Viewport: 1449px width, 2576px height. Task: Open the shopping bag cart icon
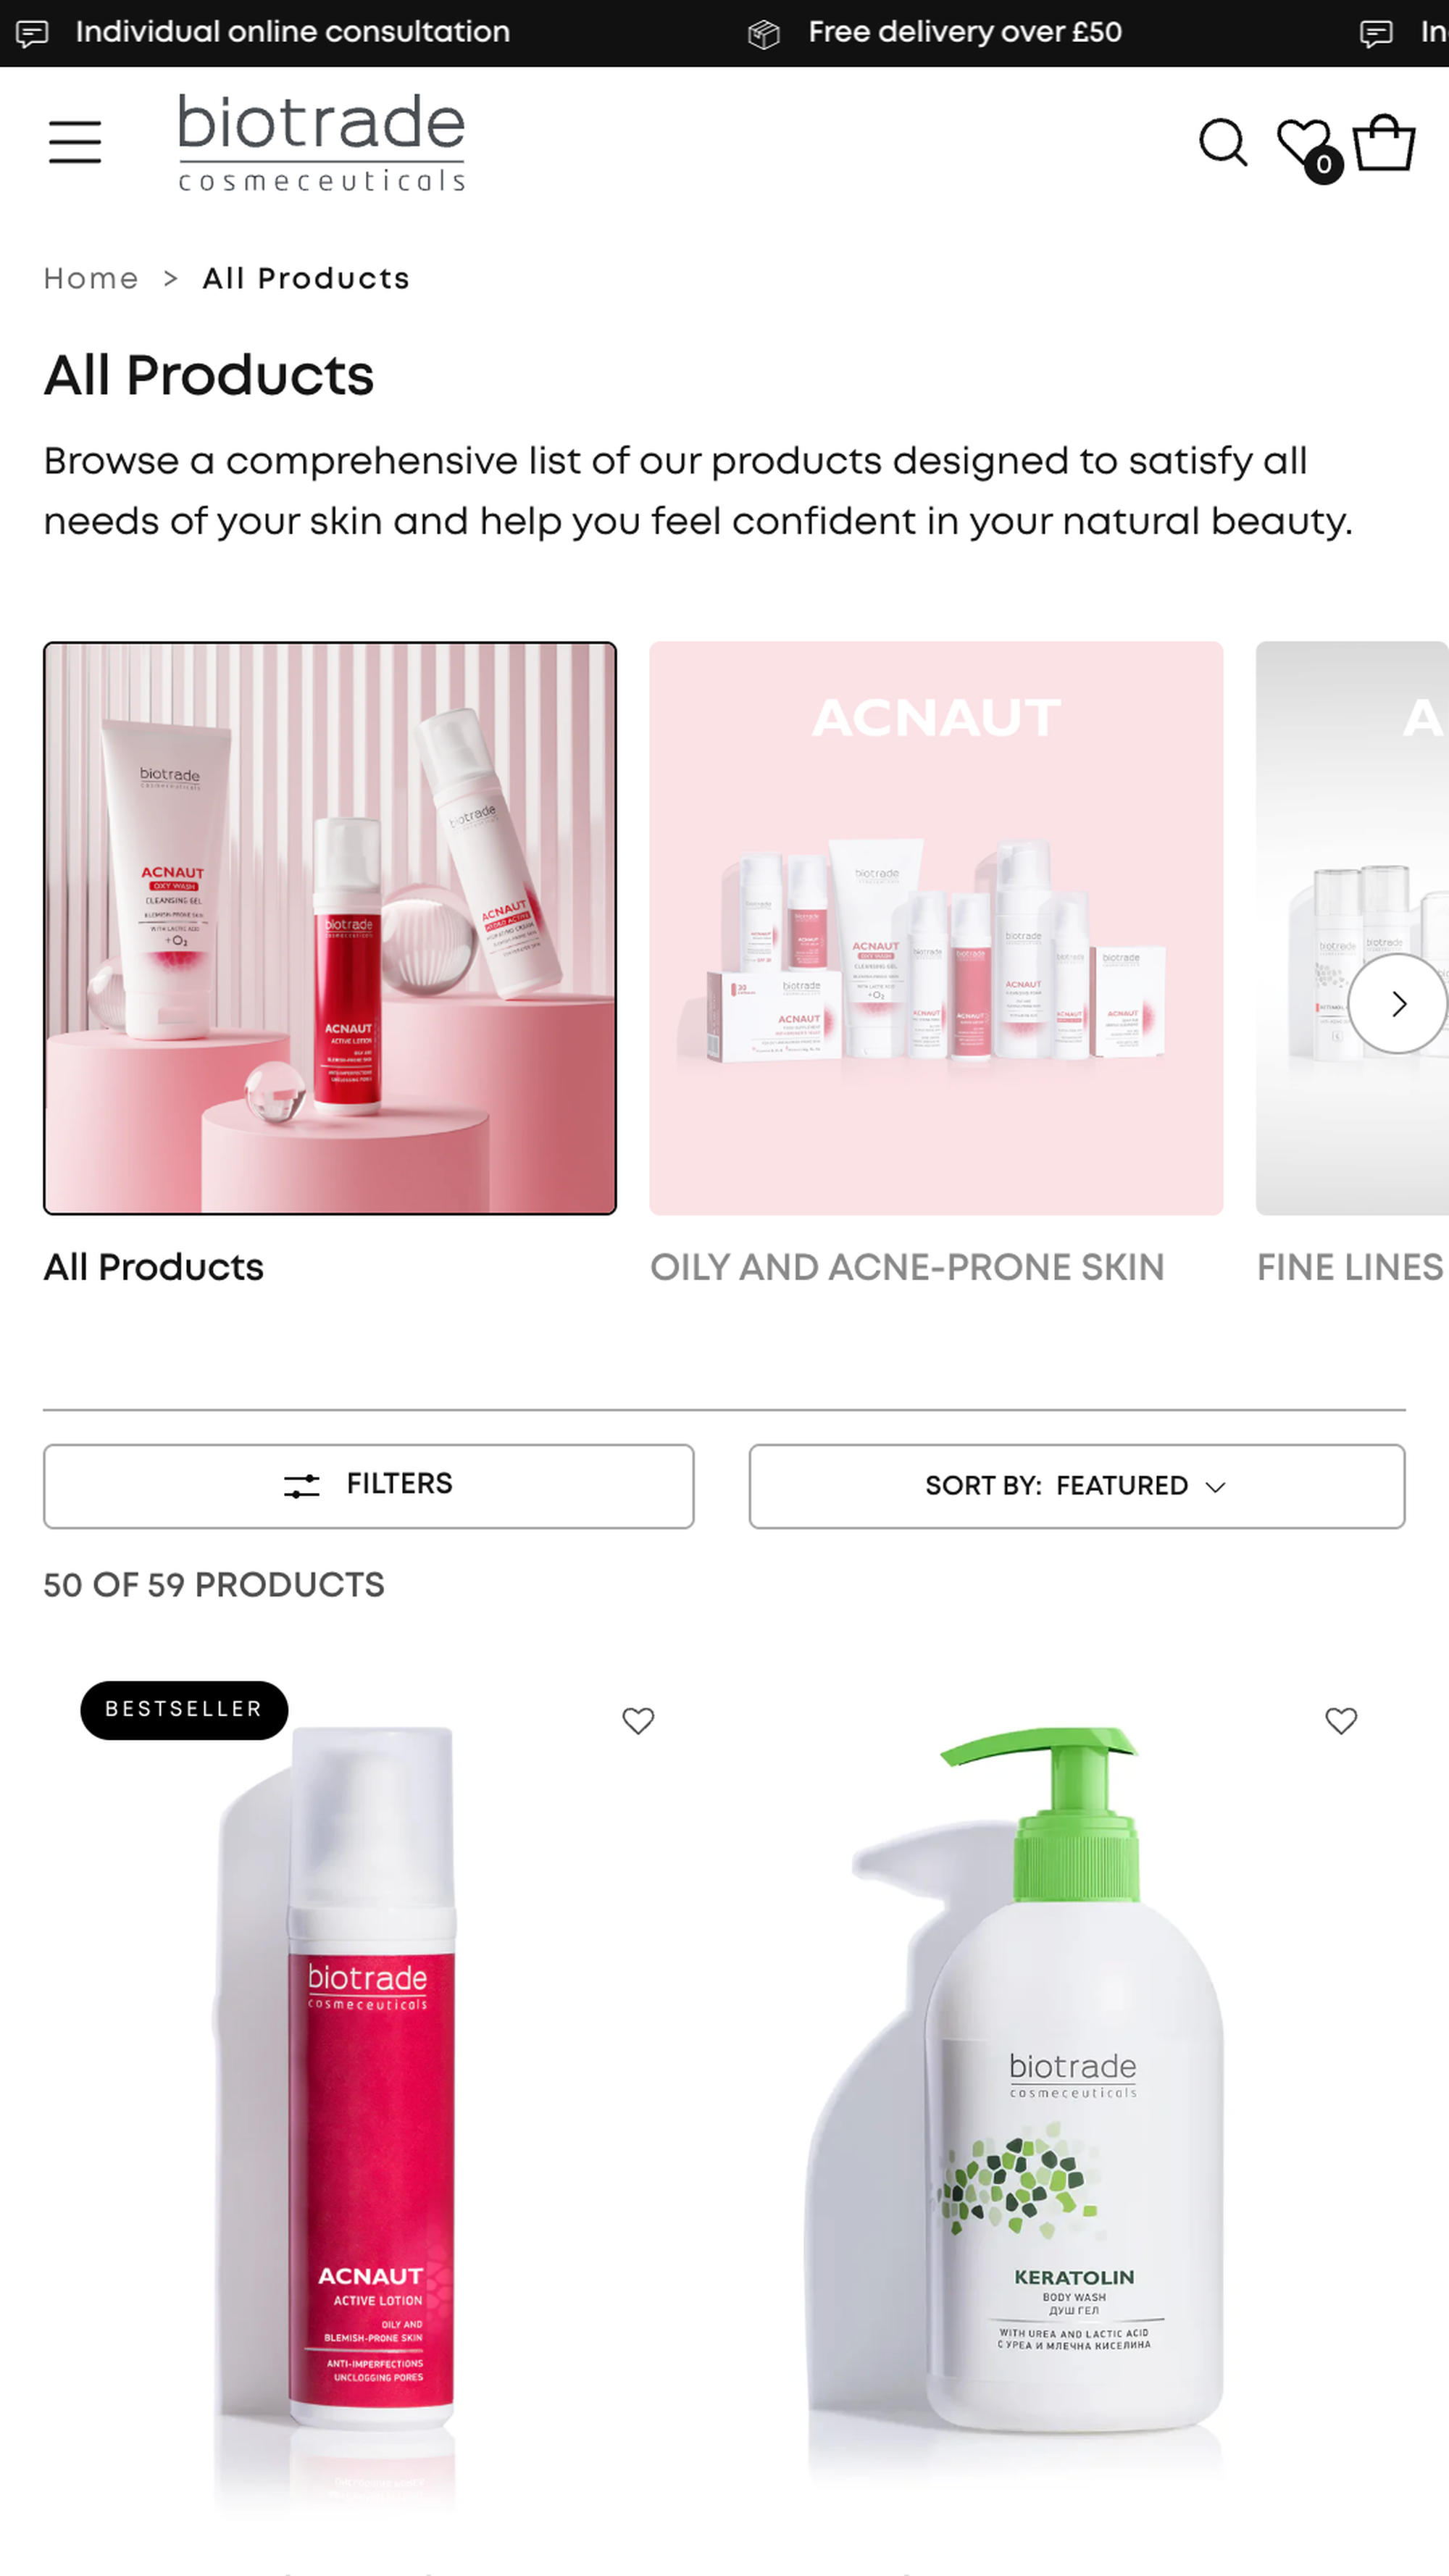pyautogui.click(x=1384, y=143)
